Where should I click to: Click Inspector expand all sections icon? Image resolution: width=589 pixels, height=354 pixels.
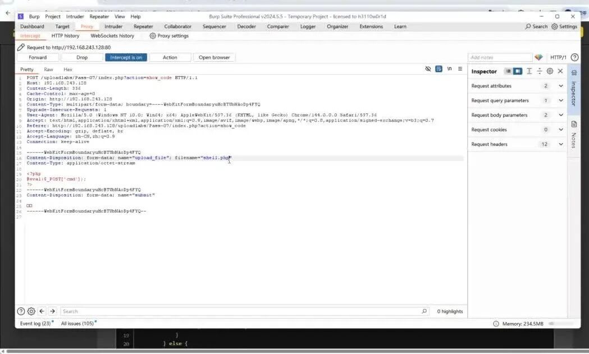(x=529, y=71)
